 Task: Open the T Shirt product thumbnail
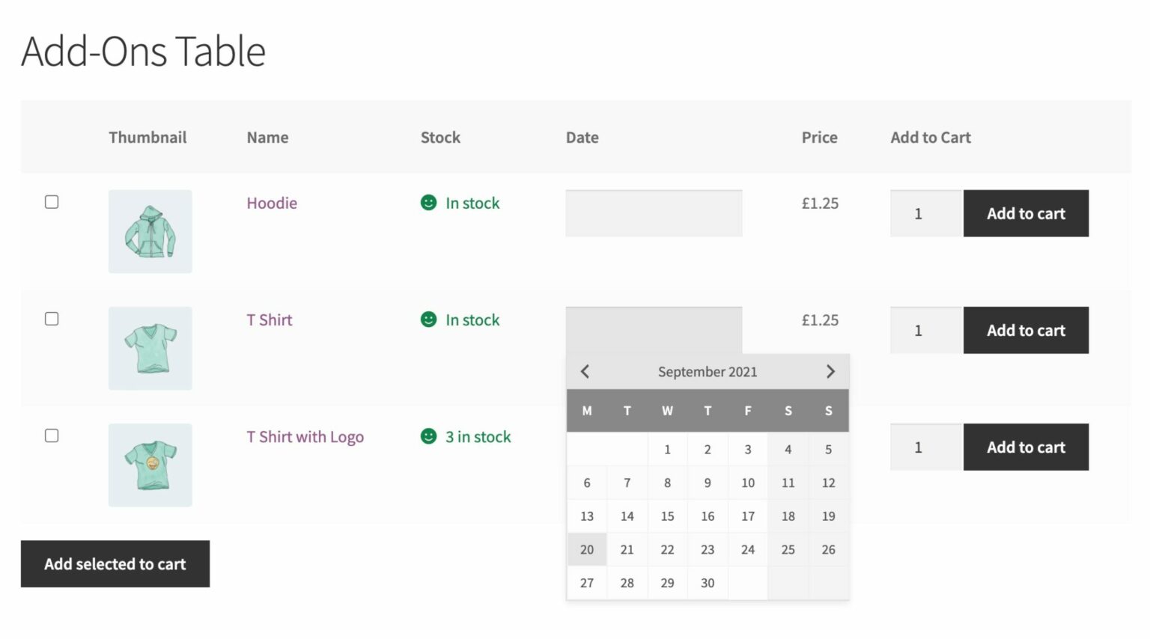(150, 348)
